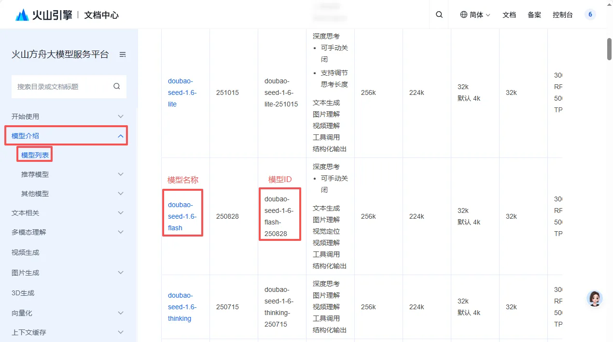Click the blue notification badge showing 6
The height and width of the screenshot is (342, 613).
590,14
